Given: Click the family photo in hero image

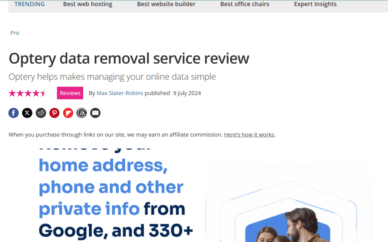Looking at the screenshot, I should tap(288, 225).
